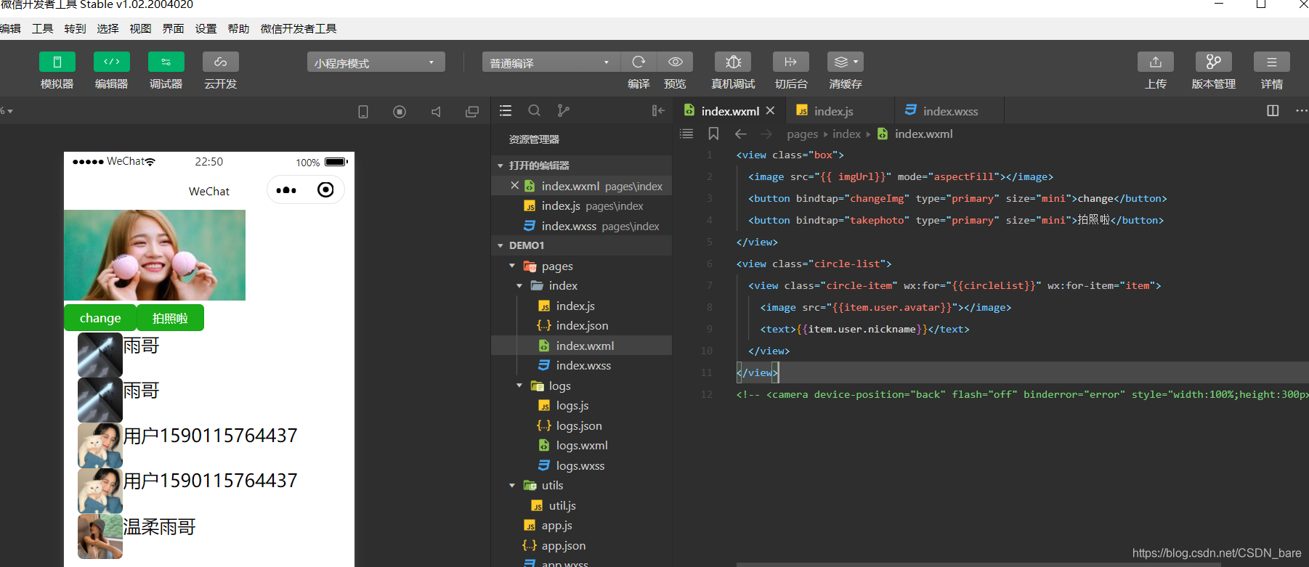Click the preview eye icon
The height and width of the screenshot is (567, 1309).
[x=676, y=62]
